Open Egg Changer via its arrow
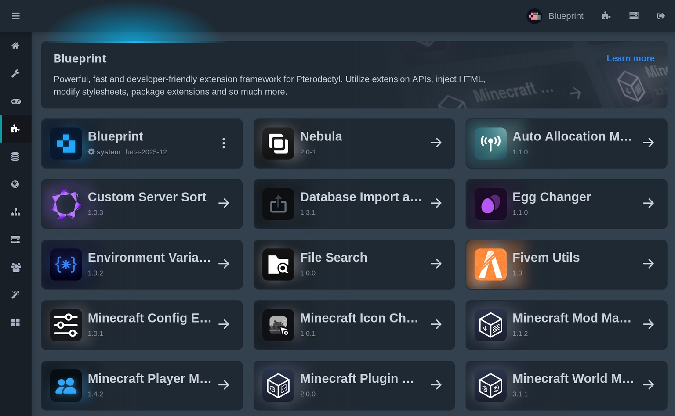The width and height of the screenshot is (675, 416). [x=648, y=203]
